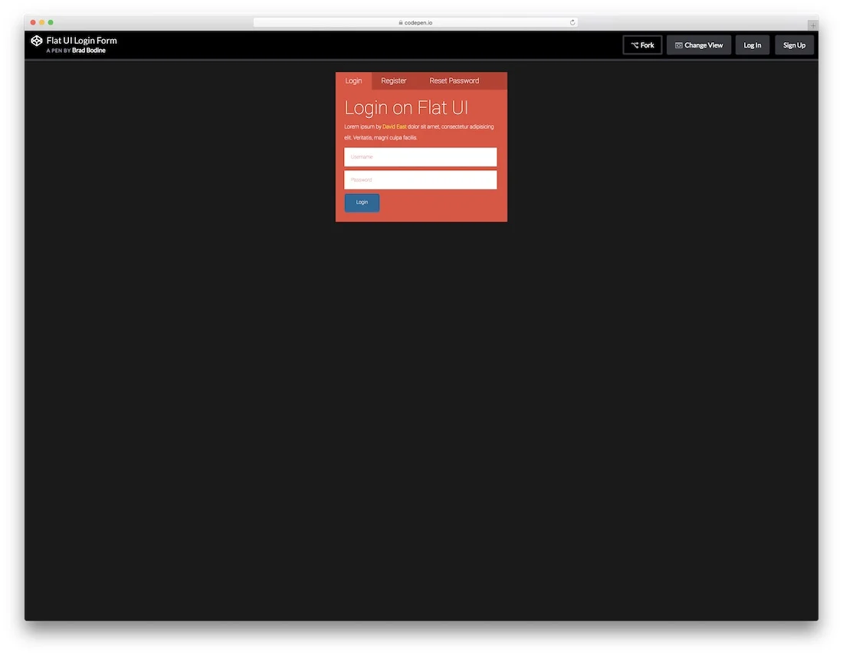Click the Password input field

420,179
